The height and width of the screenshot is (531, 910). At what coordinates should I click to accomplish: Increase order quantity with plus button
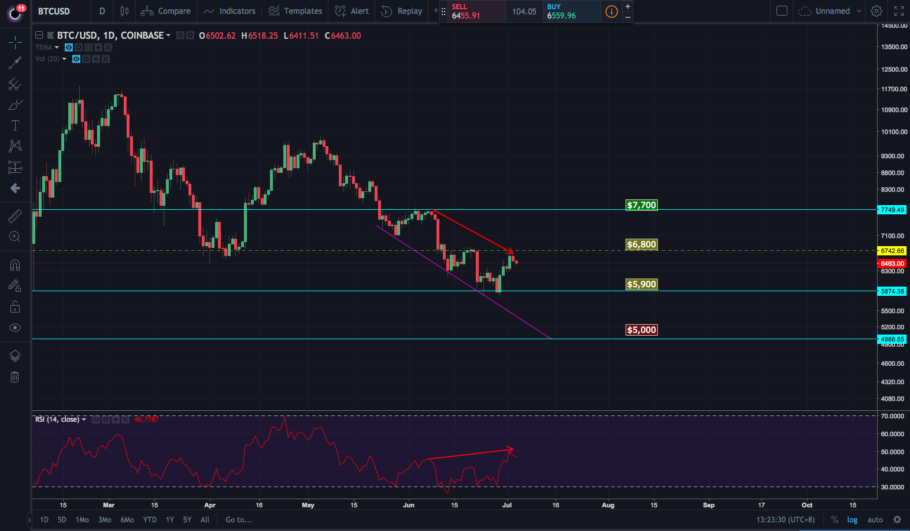click(628, 6)
